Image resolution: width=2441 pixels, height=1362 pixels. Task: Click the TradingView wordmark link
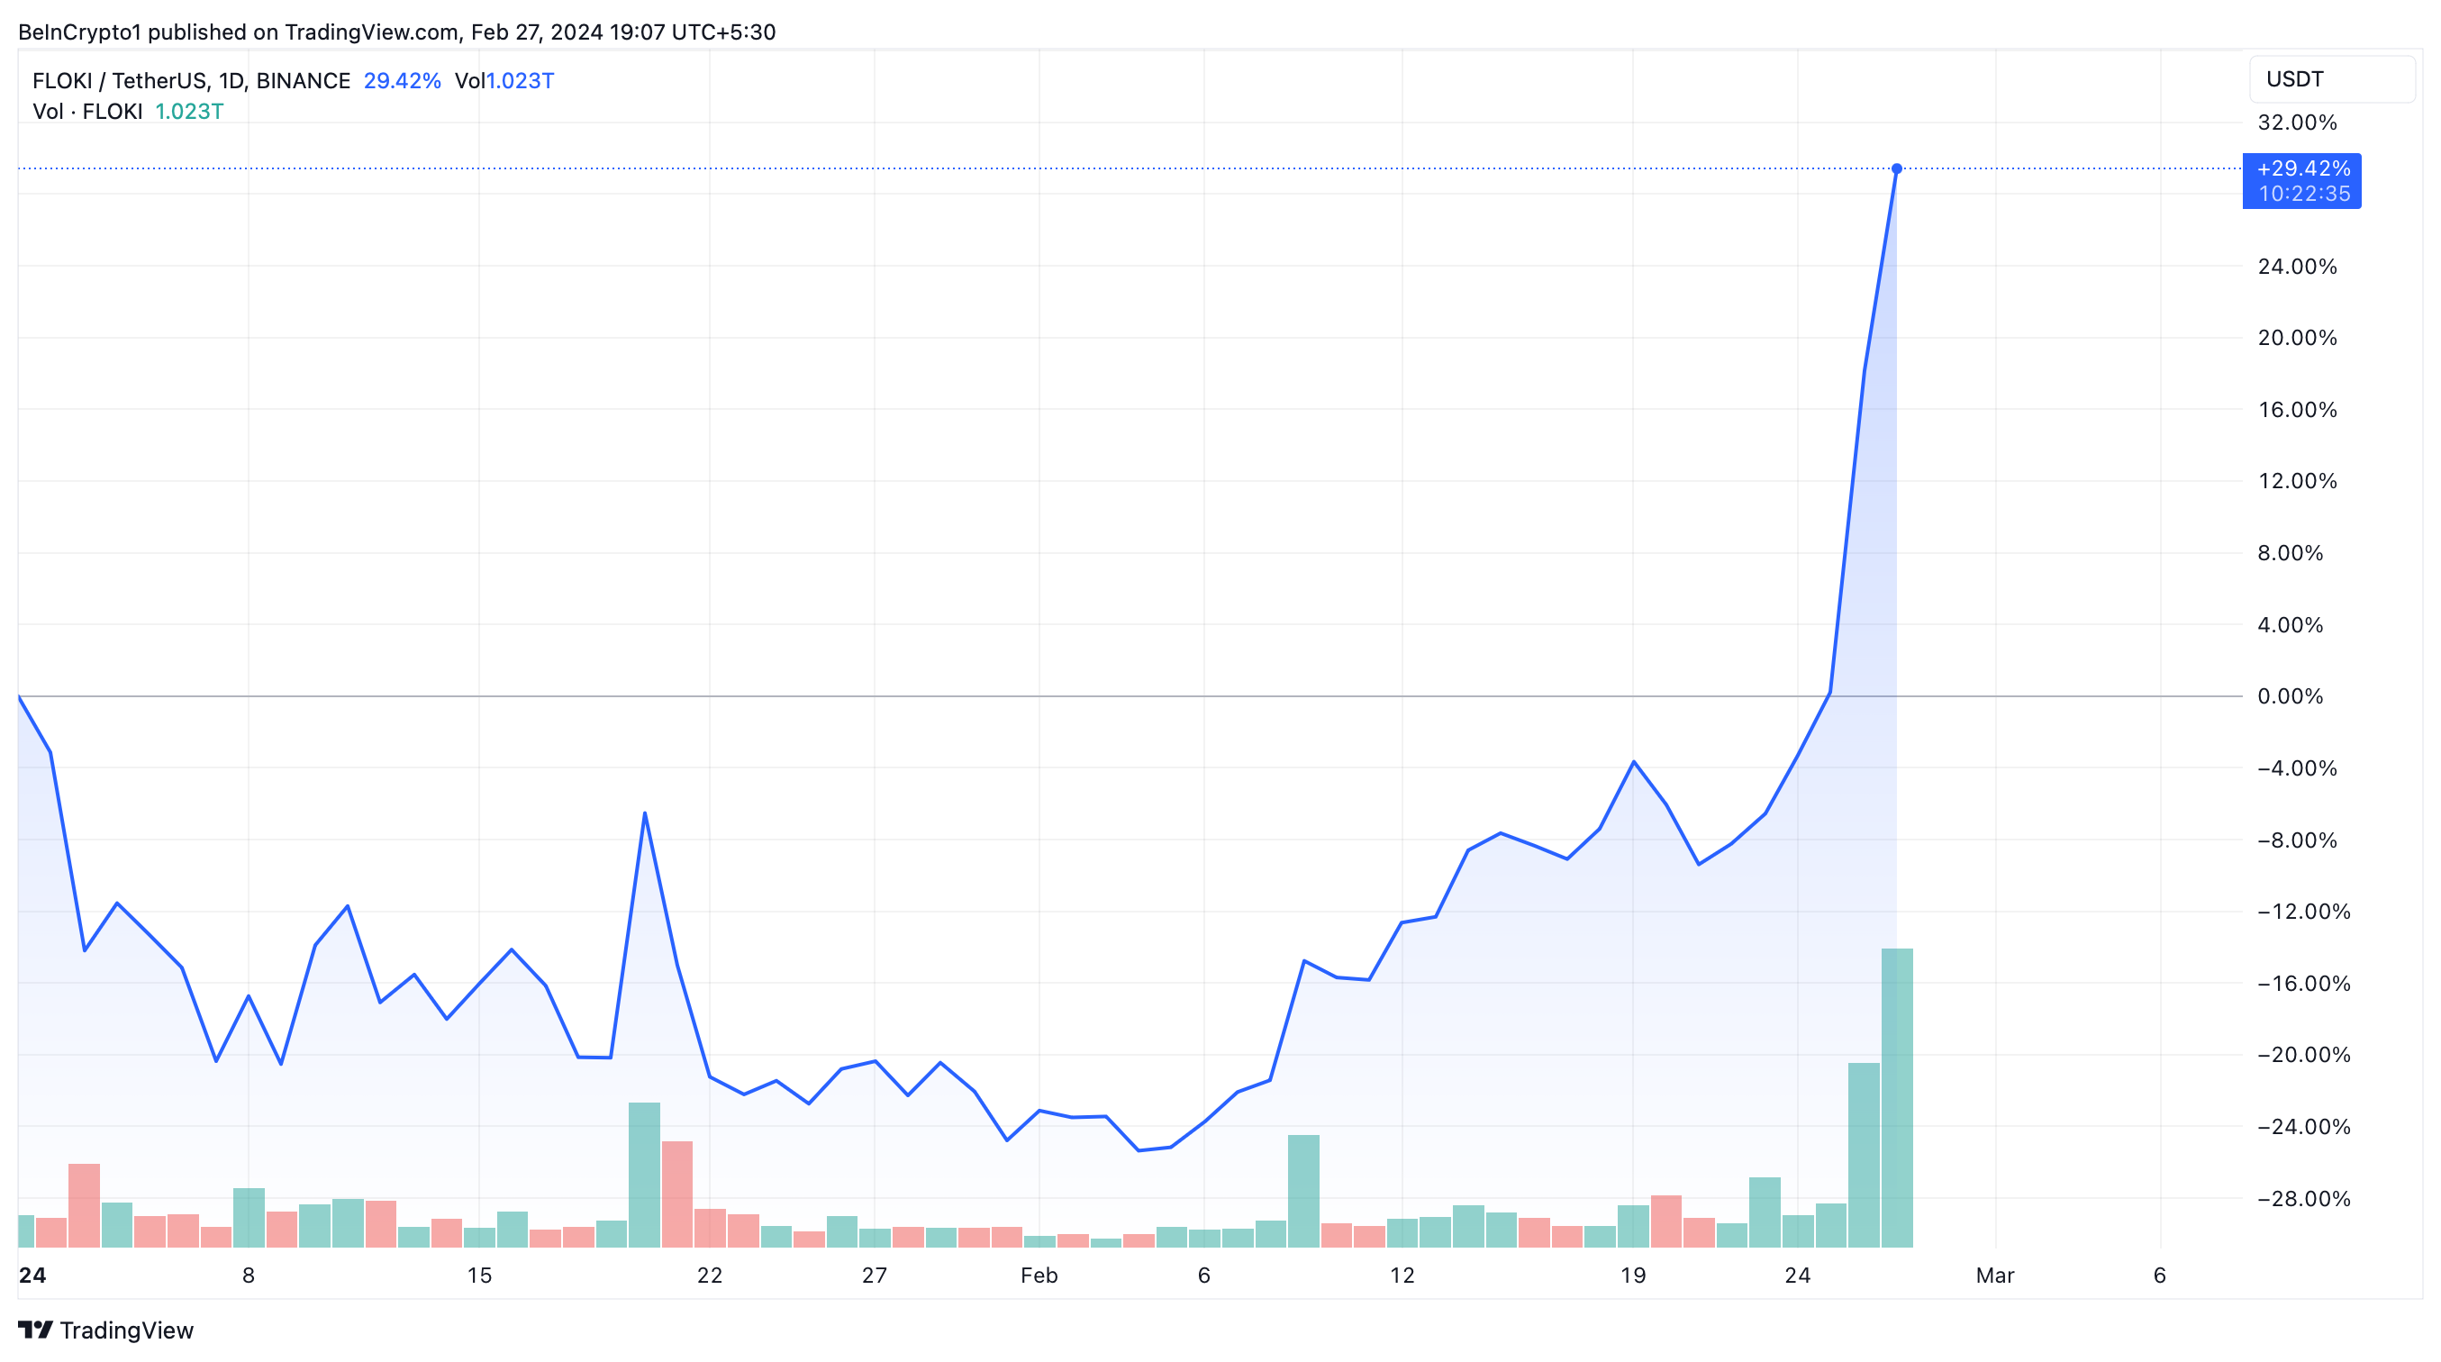(126, 1330)
